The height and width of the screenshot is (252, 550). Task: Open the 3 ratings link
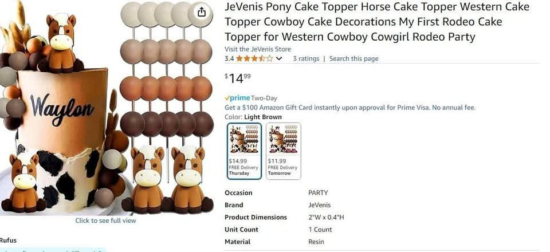[x=306, y=58]
